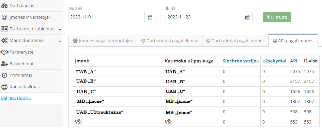This screenshot has height=131, width=322.
Task: Click the API value 1626
Action: [x=295, y=91]
